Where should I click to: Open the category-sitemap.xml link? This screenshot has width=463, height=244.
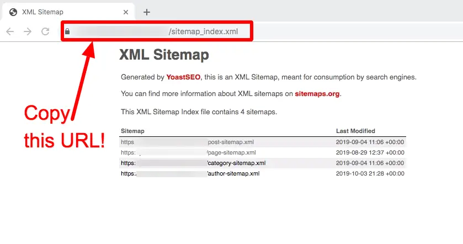click(193, 163)
